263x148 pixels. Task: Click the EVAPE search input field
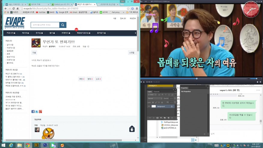(x=45, y=25)
